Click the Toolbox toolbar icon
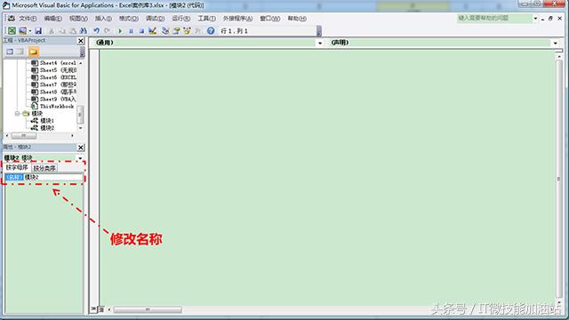The height and width of the screenshot is (320, 569). click(197, 31)
